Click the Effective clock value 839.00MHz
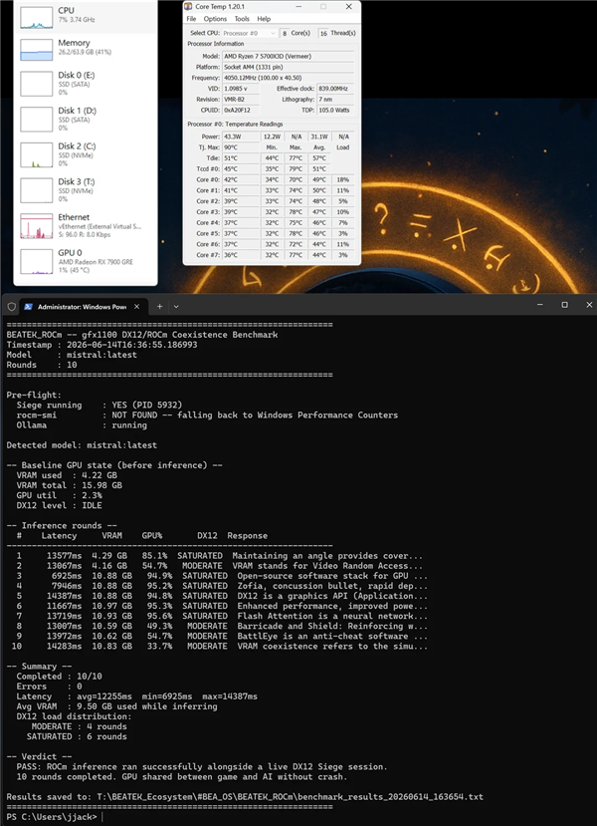The width and height of the screenshot is (597, 826). pyautogui.click(x=335, y=89)
